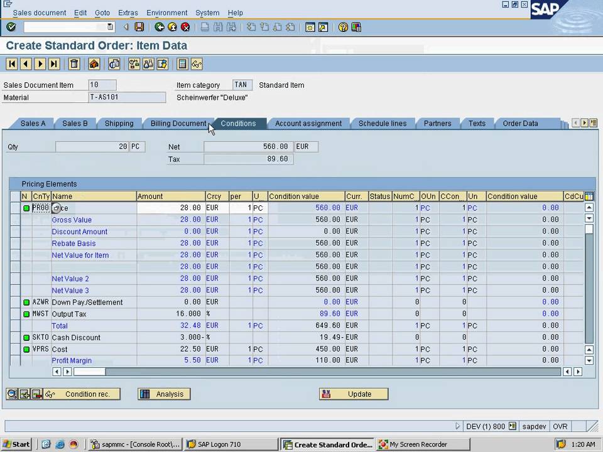Go to Next Item arrow icon
Viewport: 603px width, 452px height.
(x=40, y=64)
